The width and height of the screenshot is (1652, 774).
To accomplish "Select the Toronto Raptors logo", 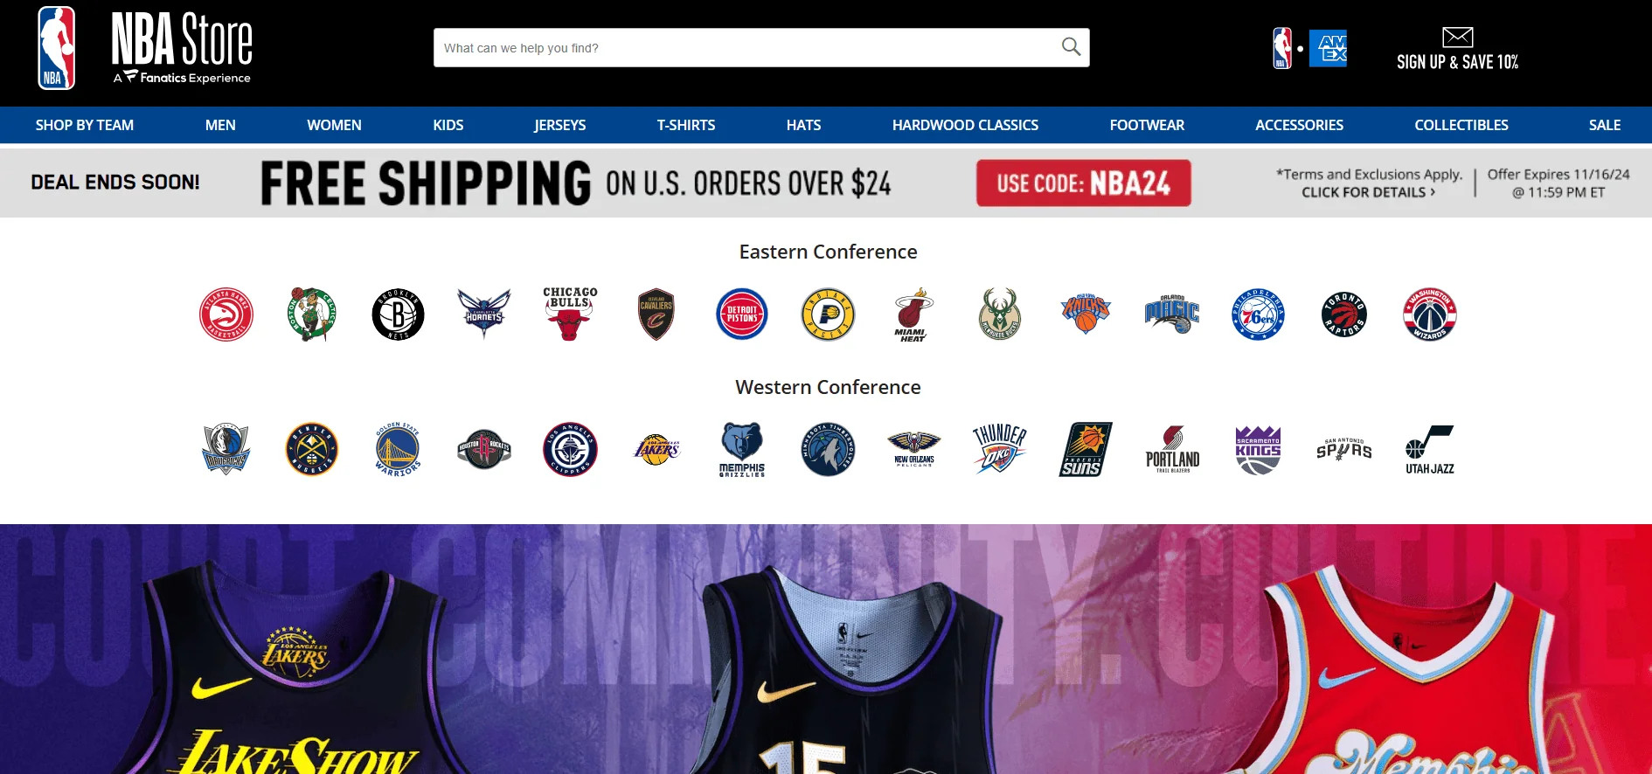I will (x=1344, y=314).
